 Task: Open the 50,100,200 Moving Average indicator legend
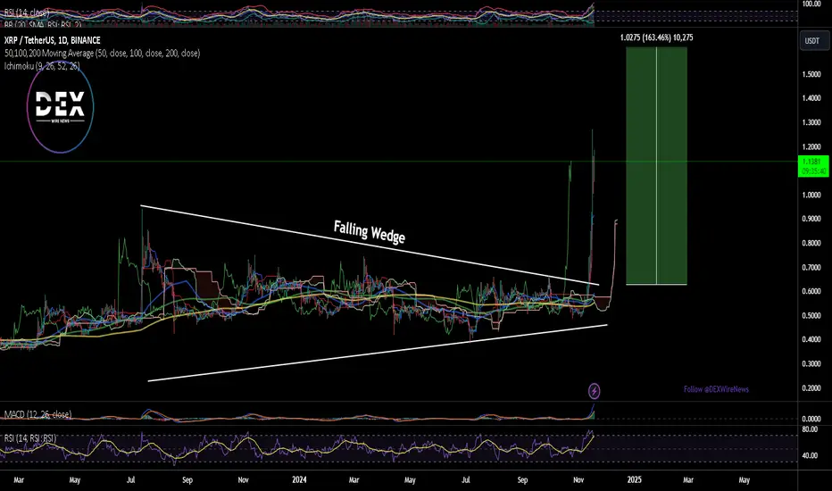[102, 53]
